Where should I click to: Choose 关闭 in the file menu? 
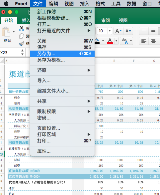(x=62, y=41)
